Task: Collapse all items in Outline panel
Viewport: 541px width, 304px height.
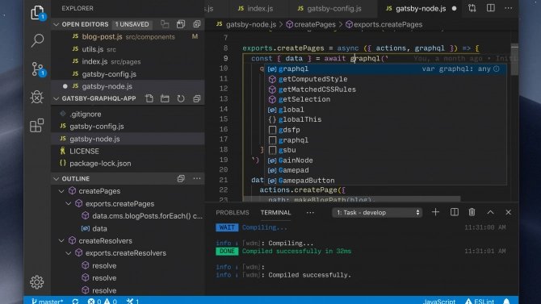Action: [181, 178]
